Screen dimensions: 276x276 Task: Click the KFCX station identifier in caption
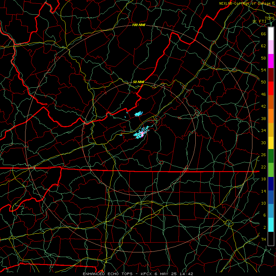(x=147, y=274)
